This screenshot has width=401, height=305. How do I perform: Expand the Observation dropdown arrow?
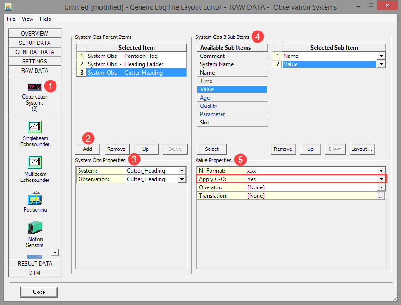182,179
